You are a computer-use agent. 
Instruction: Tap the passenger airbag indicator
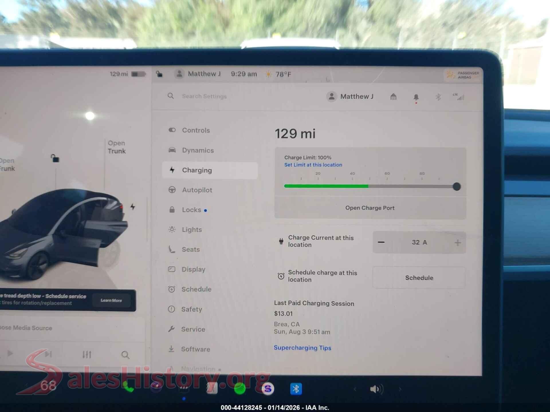[x=463, y=75]
